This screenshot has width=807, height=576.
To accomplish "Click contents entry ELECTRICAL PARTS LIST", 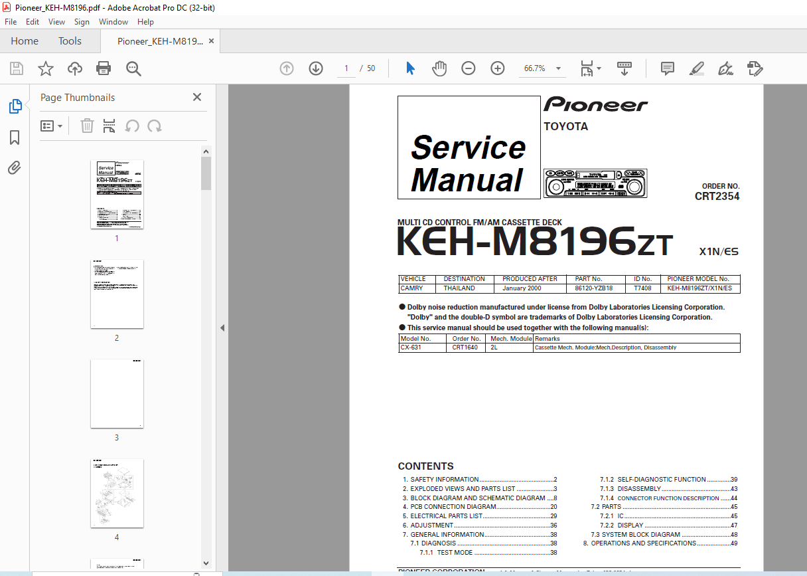I will tap(479, 516).
